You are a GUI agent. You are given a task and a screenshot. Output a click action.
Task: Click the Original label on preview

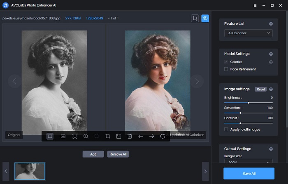(14, 135)
